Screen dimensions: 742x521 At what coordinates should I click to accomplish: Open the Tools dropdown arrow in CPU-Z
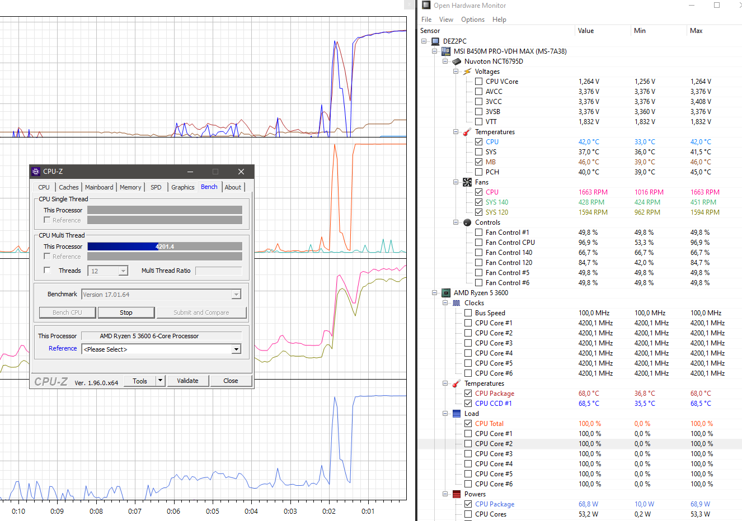(160, 381)
